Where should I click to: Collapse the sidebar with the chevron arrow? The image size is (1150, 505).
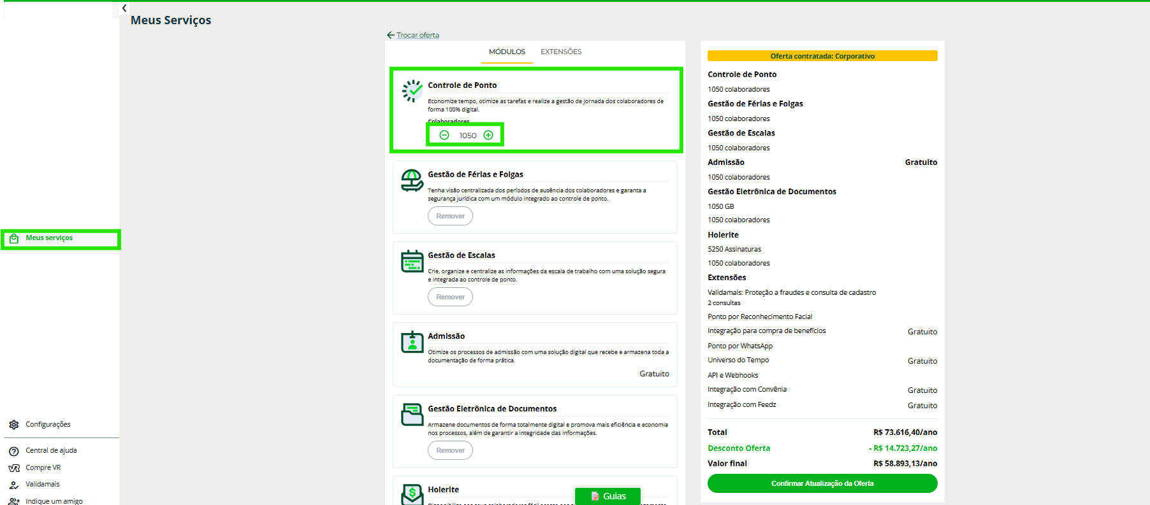[x=124, y=8]
